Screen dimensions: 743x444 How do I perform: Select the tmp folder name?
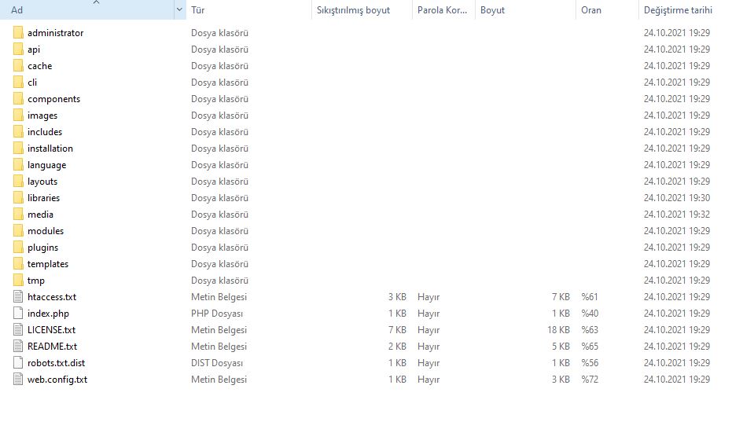coord(36,281)
